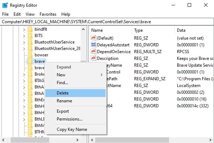Expand the bindflt registry key
The image size is (214, 143).
tap(24, 29)
